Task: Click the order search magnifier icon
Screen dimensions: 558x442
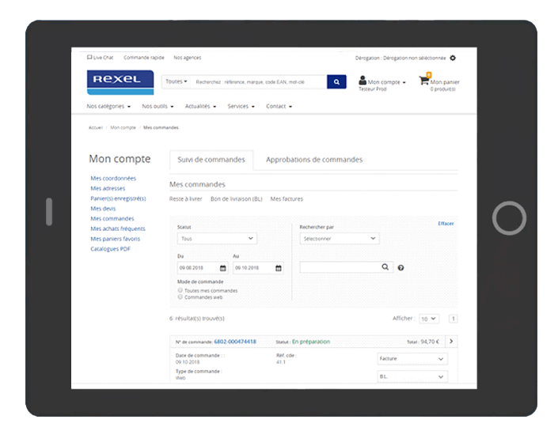Action: [x=385, y=267]
